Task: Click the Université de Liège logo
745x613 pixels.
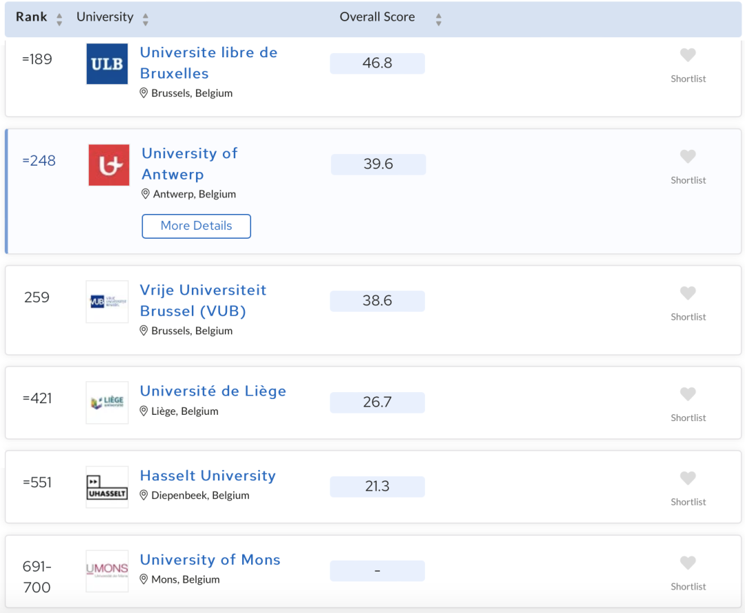Action: [x=106, y=402]
